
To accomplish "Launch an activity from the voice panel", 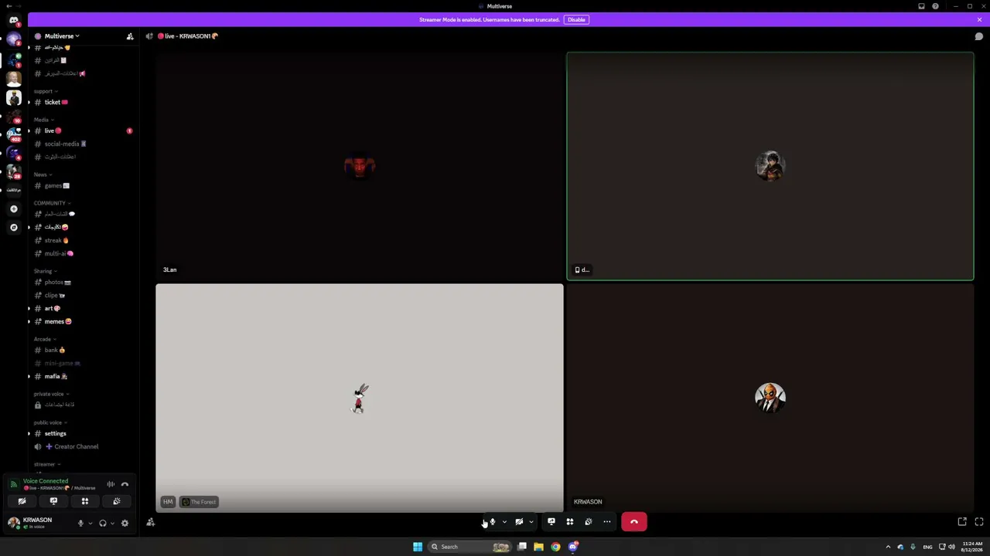I will click(x=85, y=501).
